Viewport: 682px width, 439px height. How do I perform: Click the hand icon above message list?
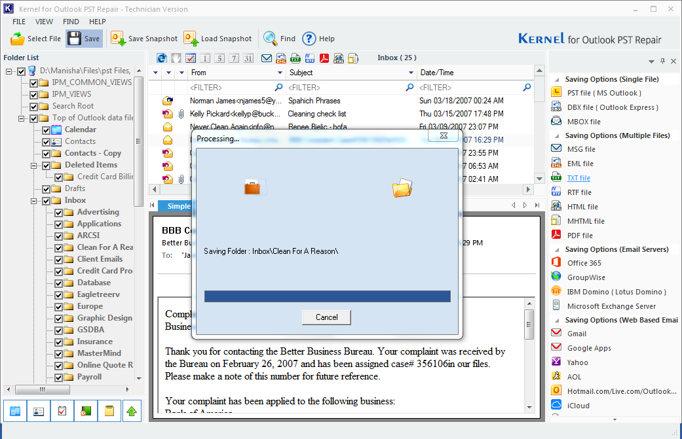(x=176, y=58)
